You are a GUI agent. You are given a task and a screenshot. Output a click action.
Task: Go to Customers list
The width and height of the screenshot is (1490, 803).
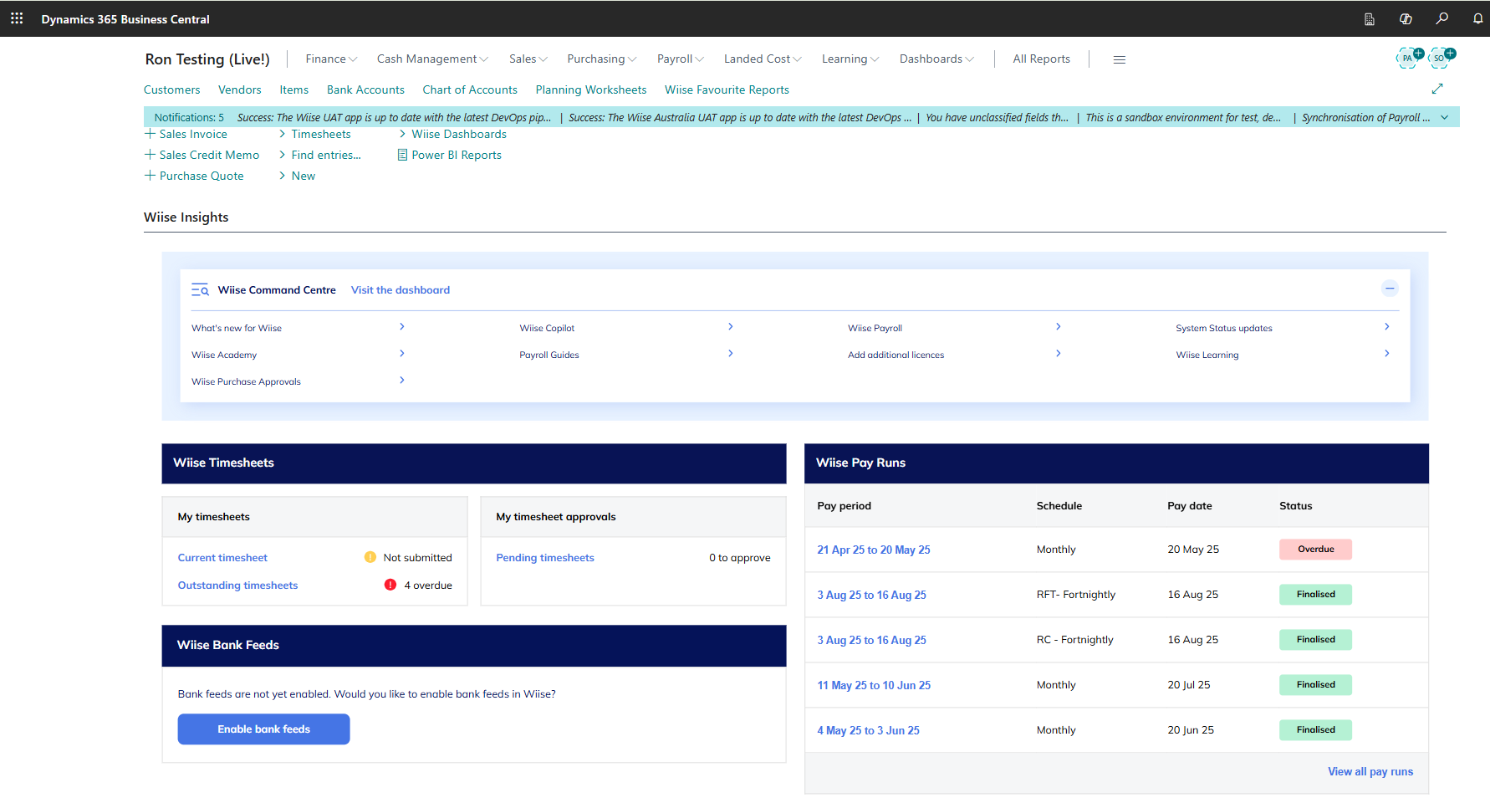pyautogui.click(x=172, y=90)
